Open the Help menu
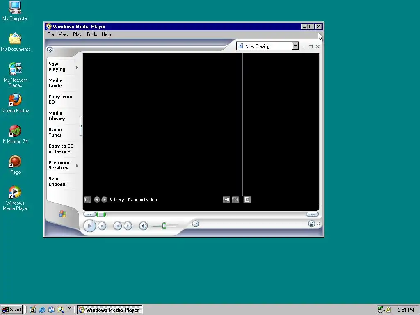The width and height of the screenshot is (420, 315). tap(106, 34)
